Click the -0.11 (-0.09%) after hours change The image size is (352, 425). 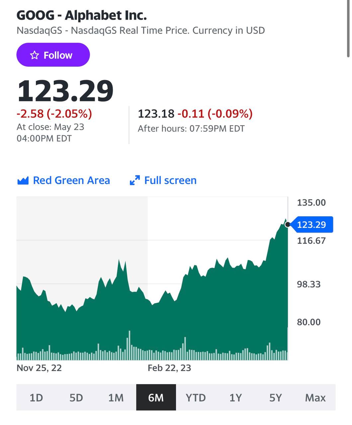pyautogui.click(x=215, y=114)
